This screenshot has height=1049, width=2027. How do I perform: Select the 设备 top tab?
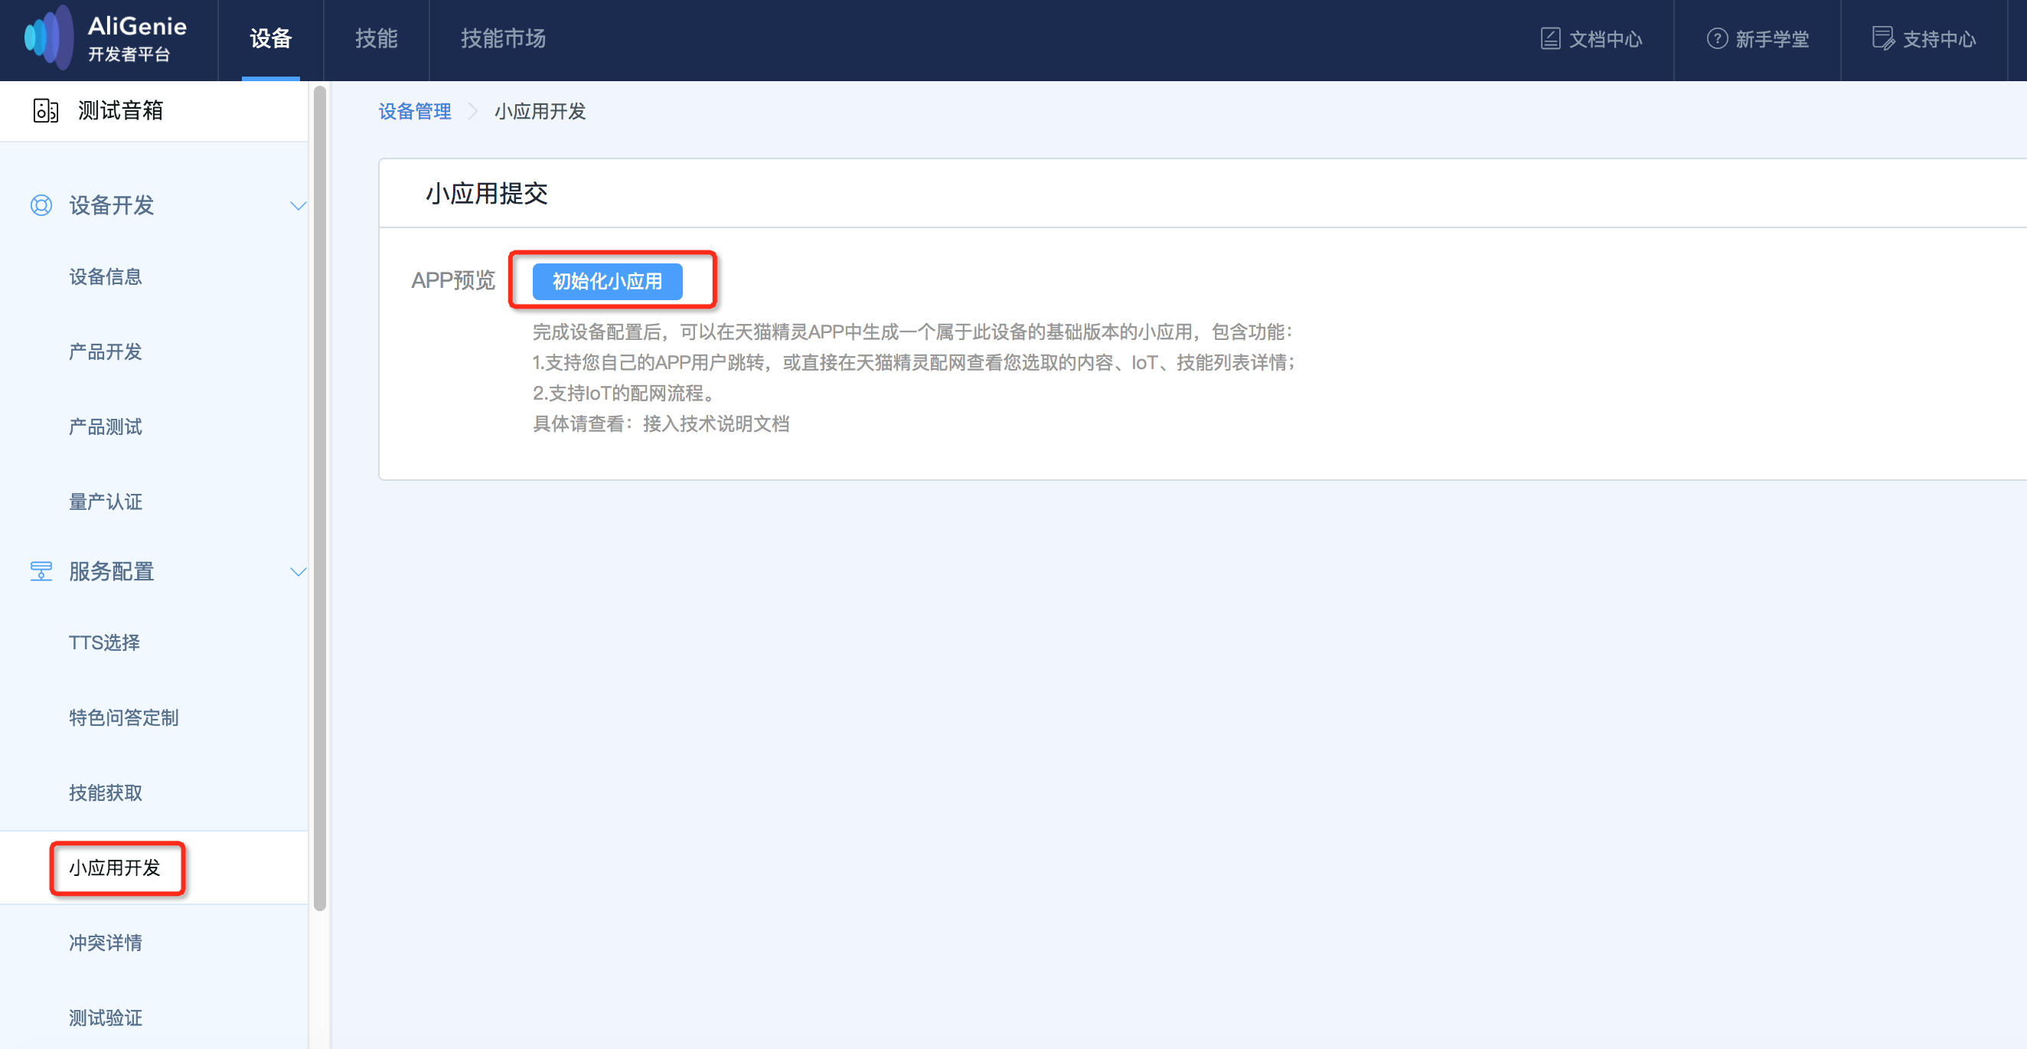(x=271, y=38)
